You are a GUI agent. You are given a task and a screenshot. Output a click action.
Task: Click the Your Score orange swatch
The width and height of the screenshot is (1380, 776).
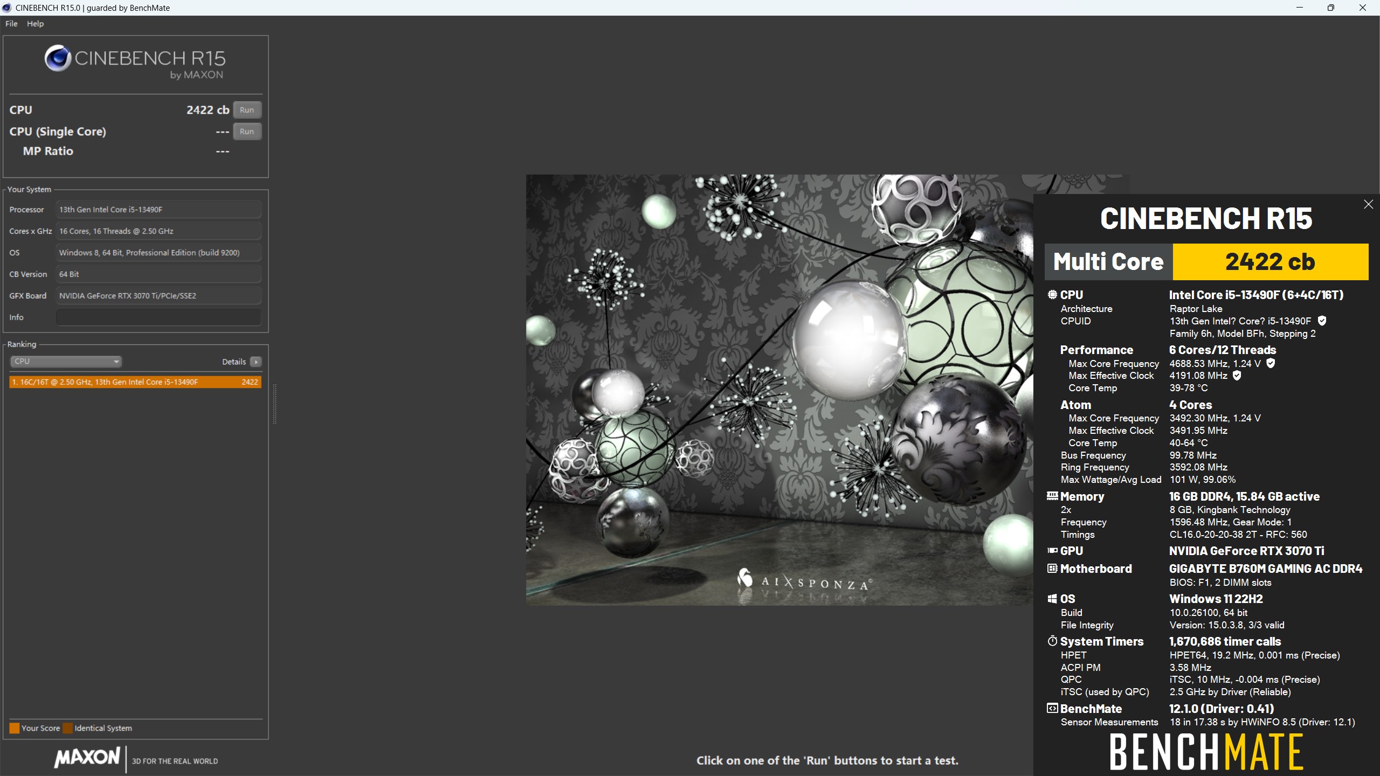(15, 728)
